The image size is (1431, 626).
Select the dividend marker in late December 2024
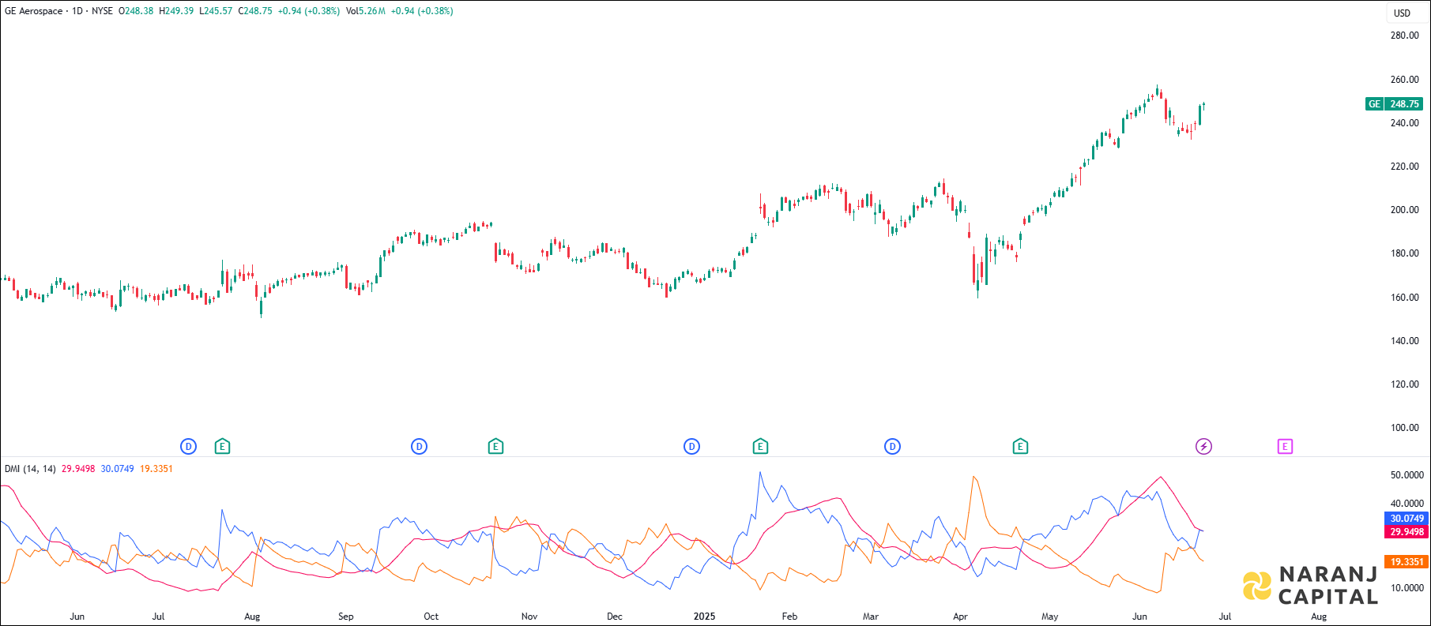(691, 447)
